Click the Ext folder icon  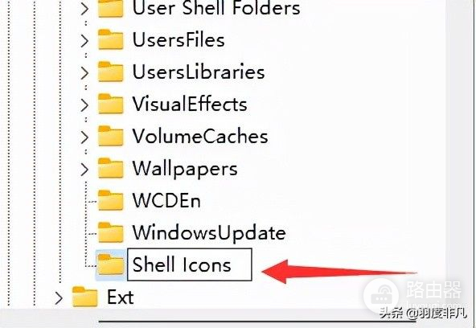[x=85, y=297]
